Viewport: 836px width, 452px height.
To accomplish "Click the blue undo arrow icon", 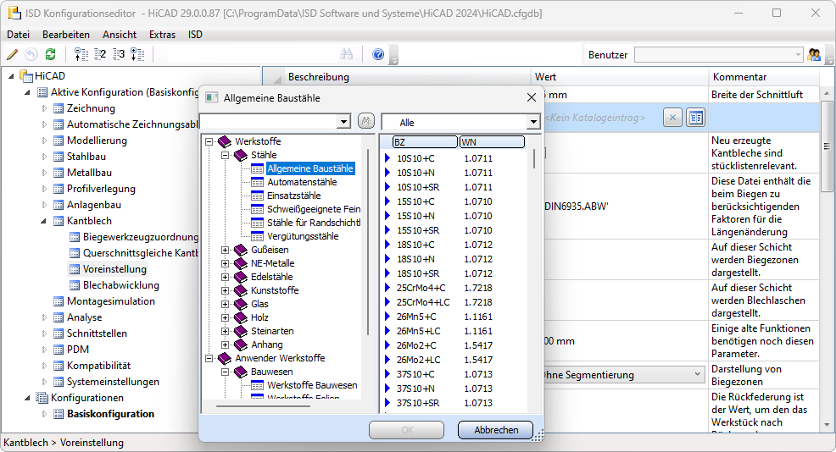I will click(x=31, y=54).
